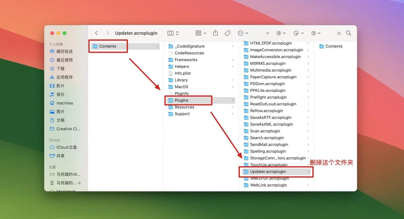The image size is (404, 219).
Task: Select Updater.acroplugin folder
Action: pos(268,171)
